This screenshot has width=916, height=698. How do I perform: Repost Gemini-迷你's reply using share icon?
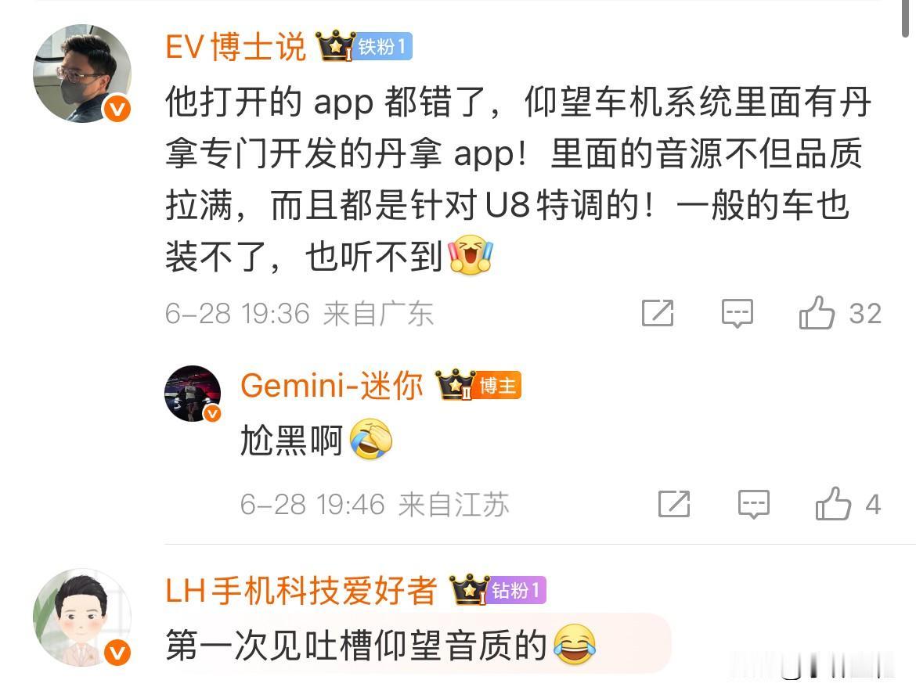[x=674, y=504]
